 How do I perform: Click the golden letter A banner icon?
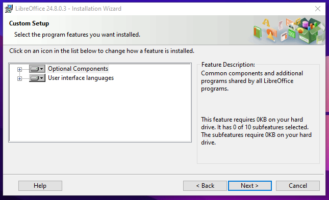(266, 22)
